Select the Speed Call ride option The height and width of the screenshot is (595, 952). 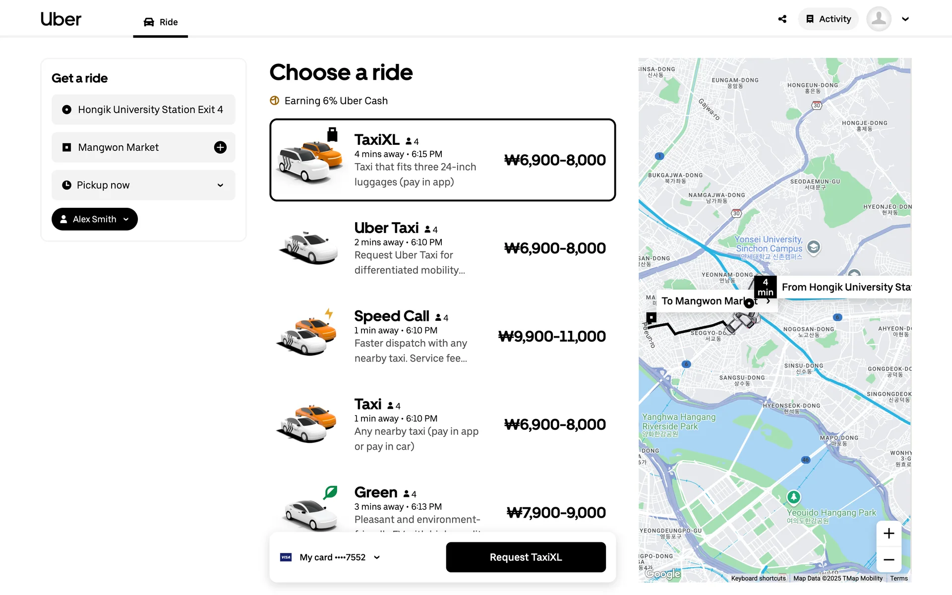click(x=442, y=336)
